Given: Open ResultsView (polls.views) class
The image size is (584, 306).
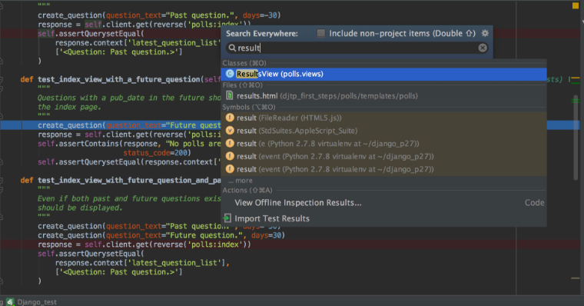Looking at the screenshot, I should pyautogui.click(x=383, y=74).
